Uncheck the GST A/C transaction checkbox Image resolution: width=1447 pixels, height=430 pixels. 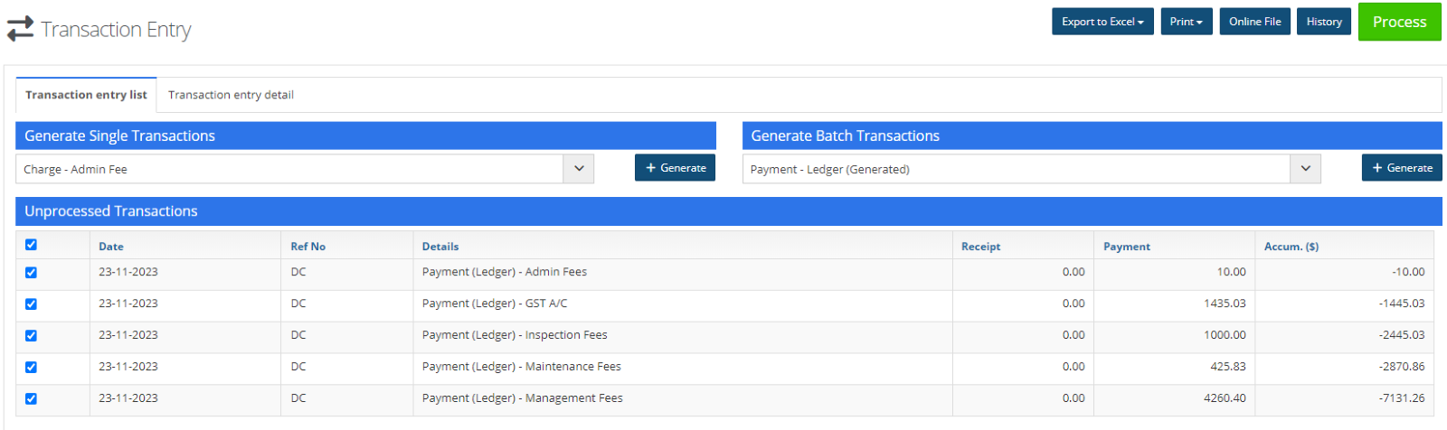pyautogui.click(x=31, y=304)
